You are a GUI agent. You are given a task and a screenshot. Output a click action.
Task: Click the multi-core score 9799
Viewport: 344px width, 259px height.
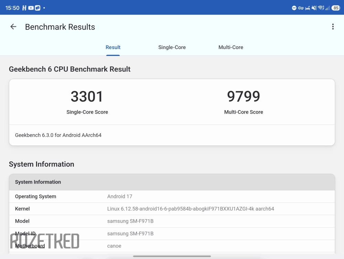244,96
